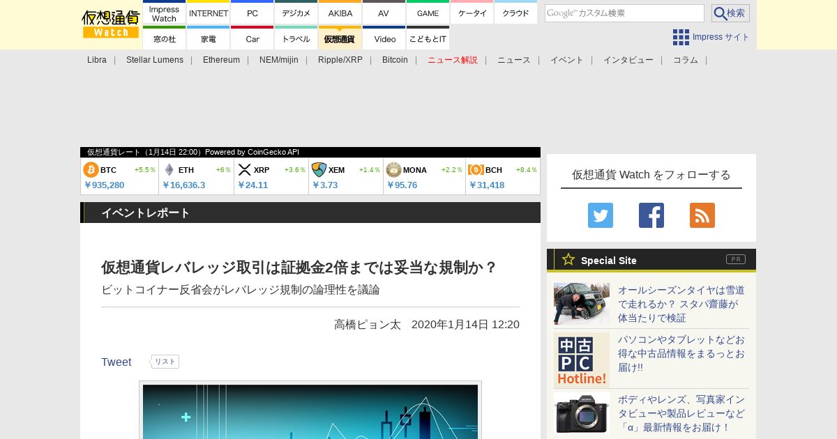Open the Video tab

[384, 38]
